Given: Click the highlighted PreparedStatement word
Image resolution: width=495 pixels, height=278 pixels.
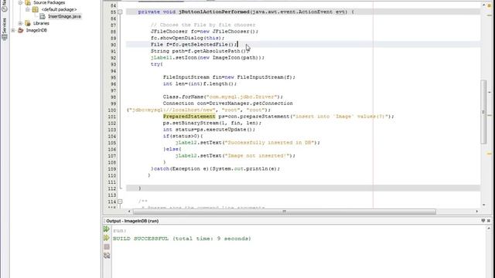Looking at the screenshot, I should [189, 117].
